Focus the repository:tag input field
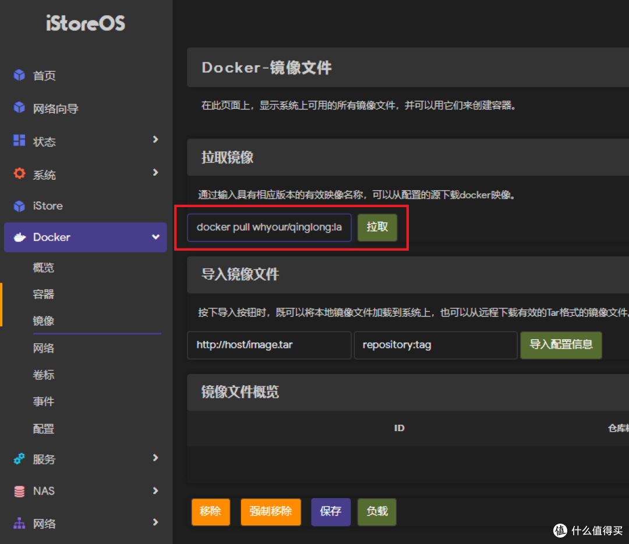Image resolution: width=629 pixels, height=544 pixels. 436,345
